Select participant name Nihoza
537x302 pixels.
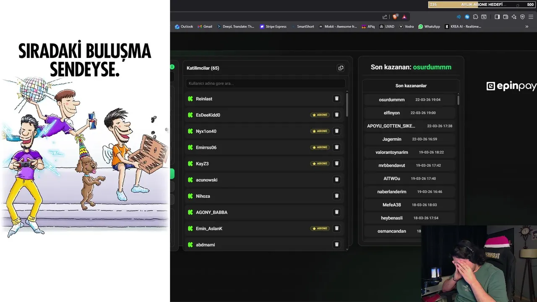click(203, 196)
